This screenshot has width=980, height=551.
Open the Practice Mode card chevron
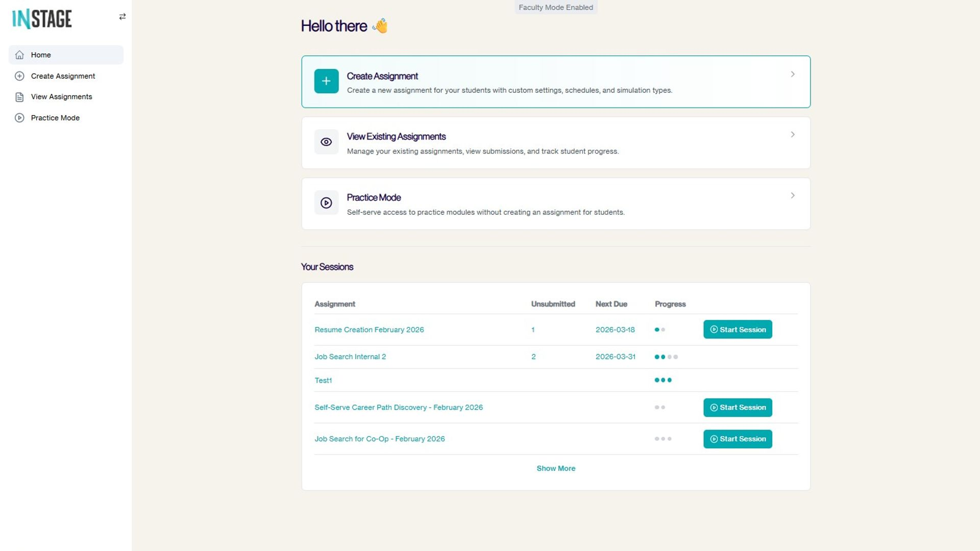click(793, 195)
